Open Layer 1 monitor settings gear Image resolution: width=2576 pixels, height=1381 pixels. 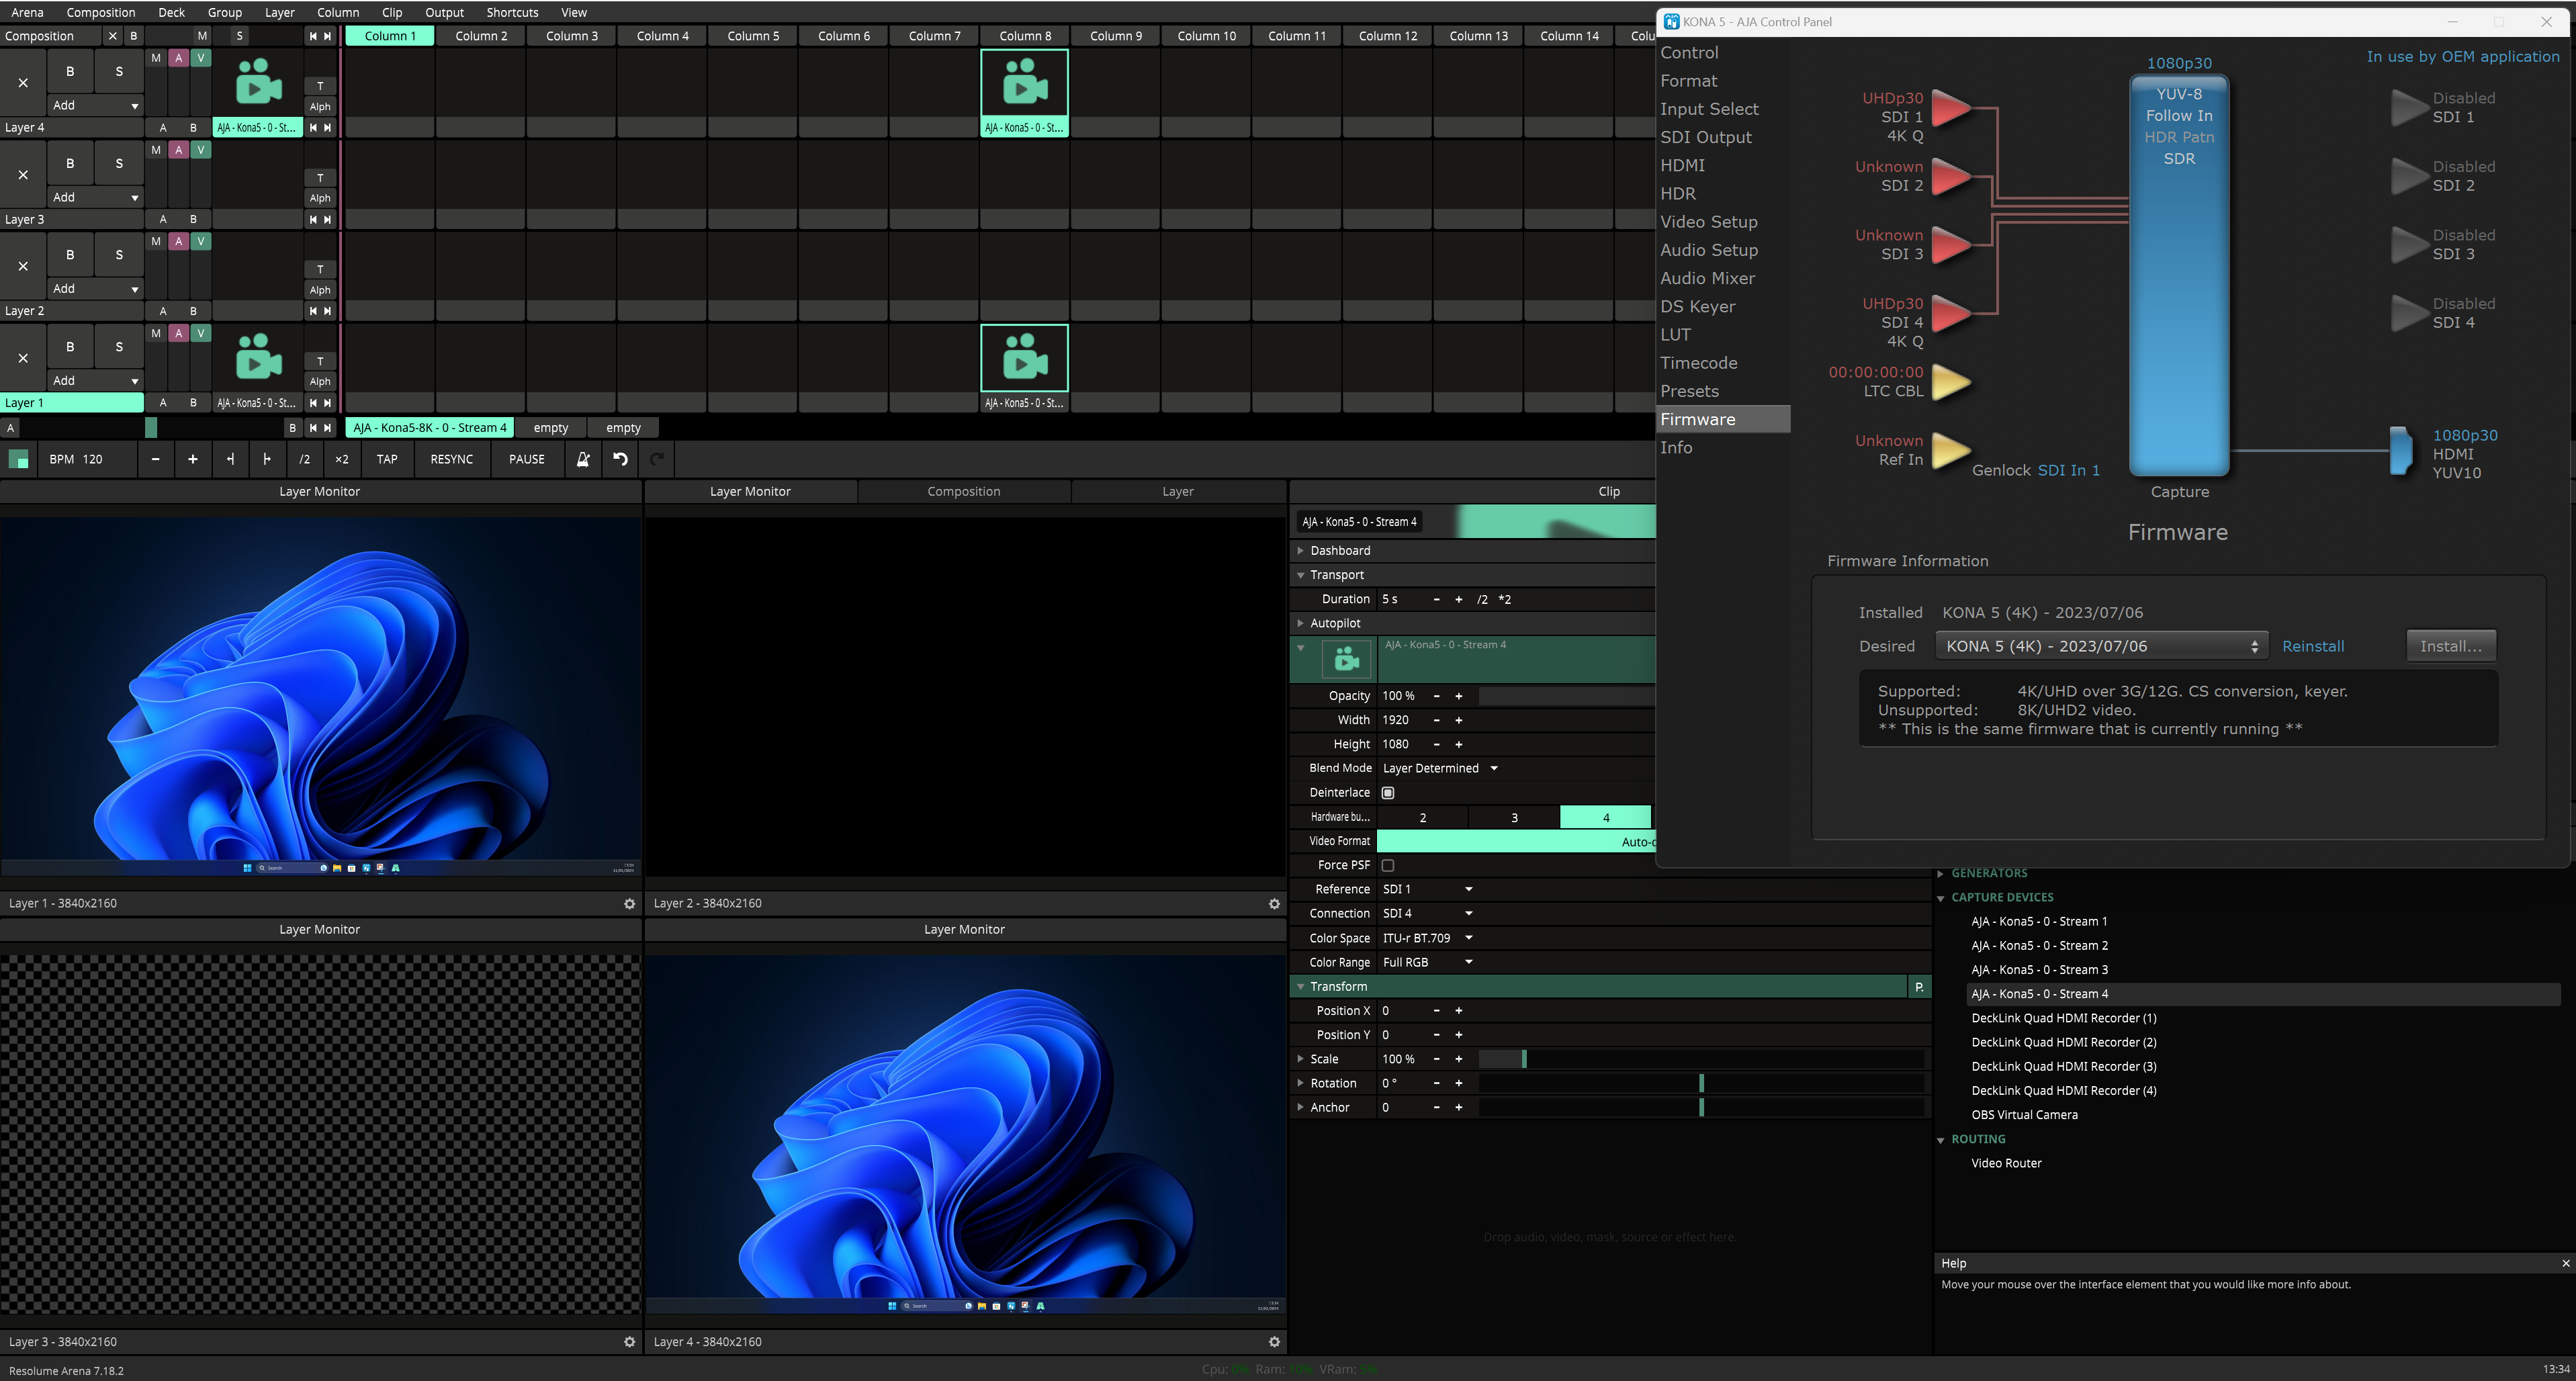tap(629, 904)
